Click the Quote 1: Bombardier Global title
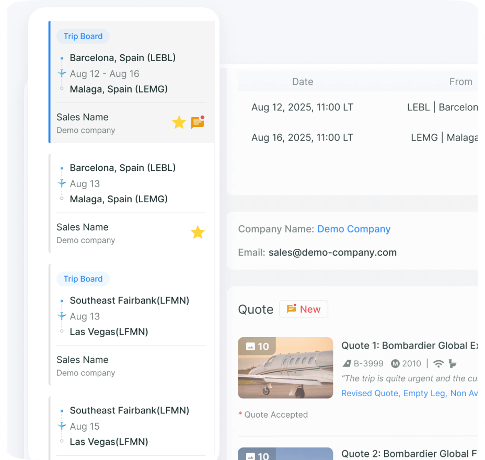Viewport: 485px width, 460px height. 409,345
